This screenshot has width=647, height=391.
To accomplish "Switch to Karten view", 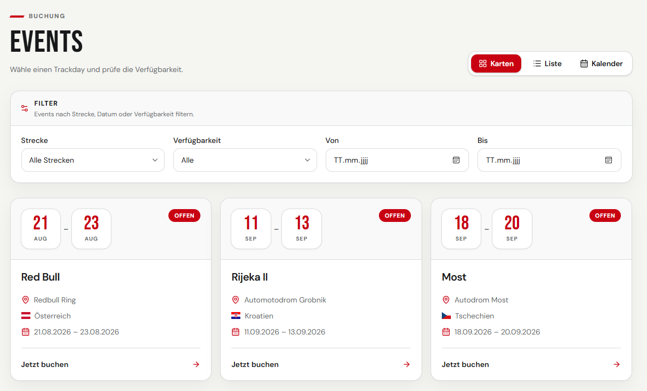I will 496,63.
